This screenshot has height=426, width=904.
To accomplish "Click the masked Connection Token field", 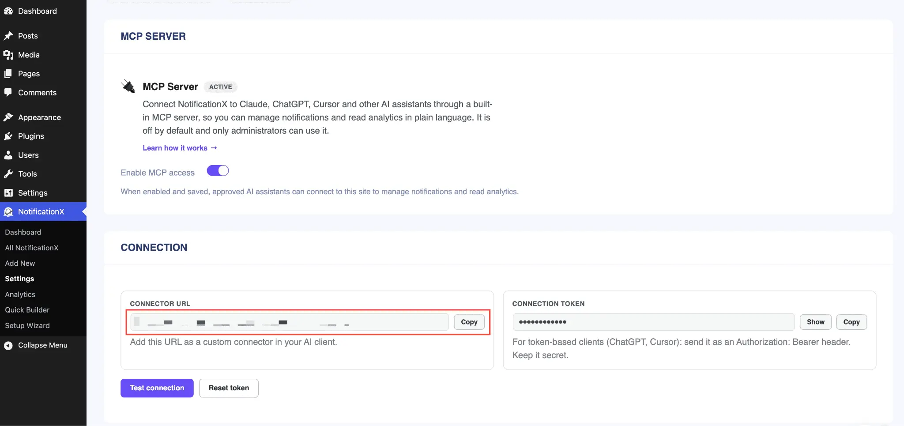I will pyautogui.click(x=654, y=322).
